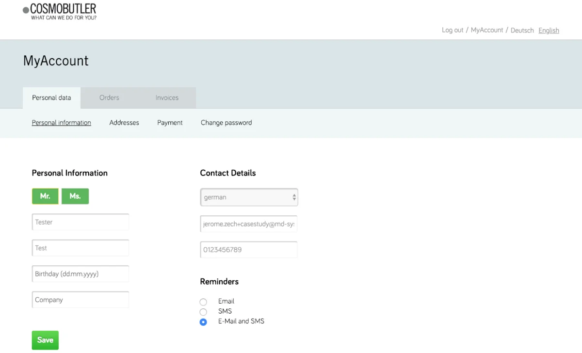Open the Invoices tab

167,97
